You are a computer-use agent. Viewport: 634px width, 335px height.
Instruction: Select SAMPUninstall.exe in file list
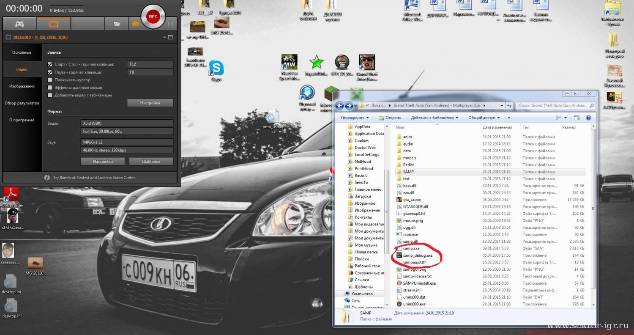click(490, 283)
